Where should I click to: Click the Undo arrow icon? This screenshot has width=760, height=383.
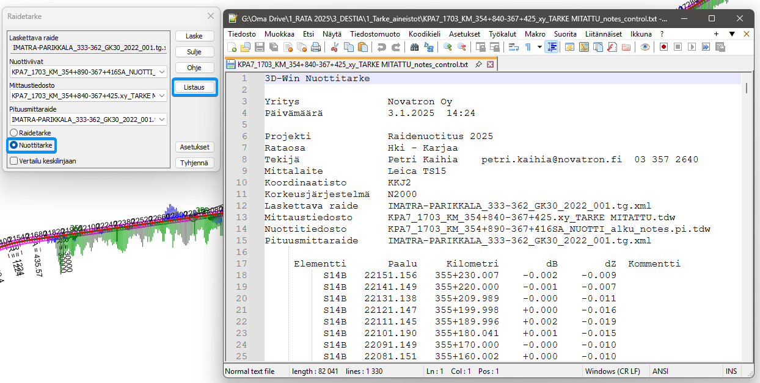(382, 47)
